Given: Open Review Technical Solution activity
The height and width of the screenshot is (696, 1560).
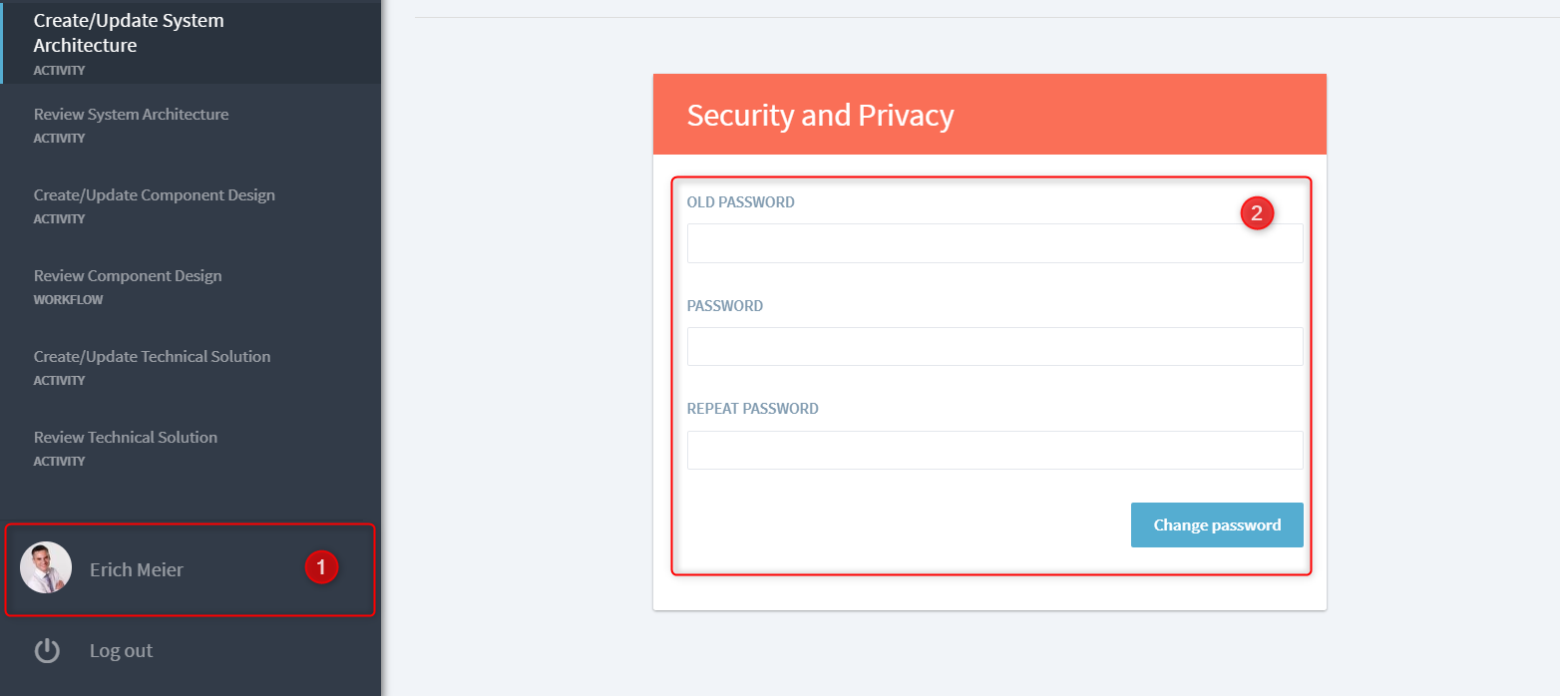Looking at the screenshot, I should click(x=126, y=438).
